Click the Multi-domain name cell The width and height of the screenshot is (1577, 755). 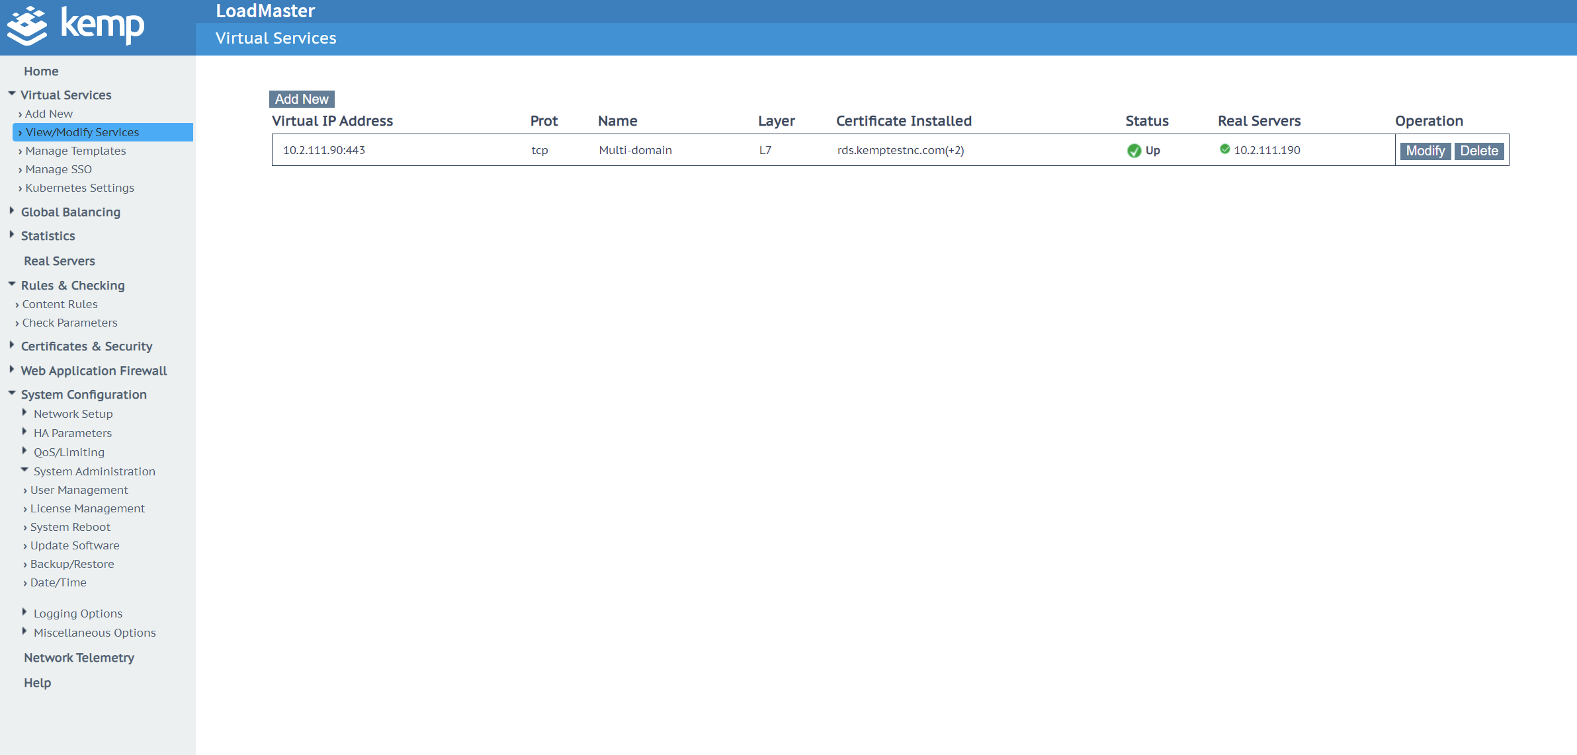pyautogui.click(x=635, y=150)
